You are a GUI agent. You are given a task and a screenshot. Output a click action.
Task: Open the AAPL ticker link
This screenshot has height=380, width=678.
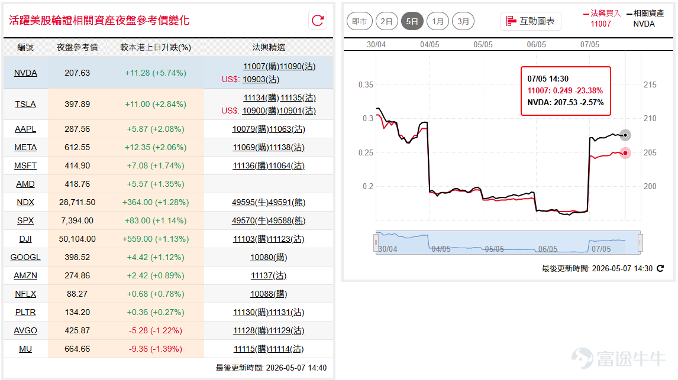[x=25, y=129]
